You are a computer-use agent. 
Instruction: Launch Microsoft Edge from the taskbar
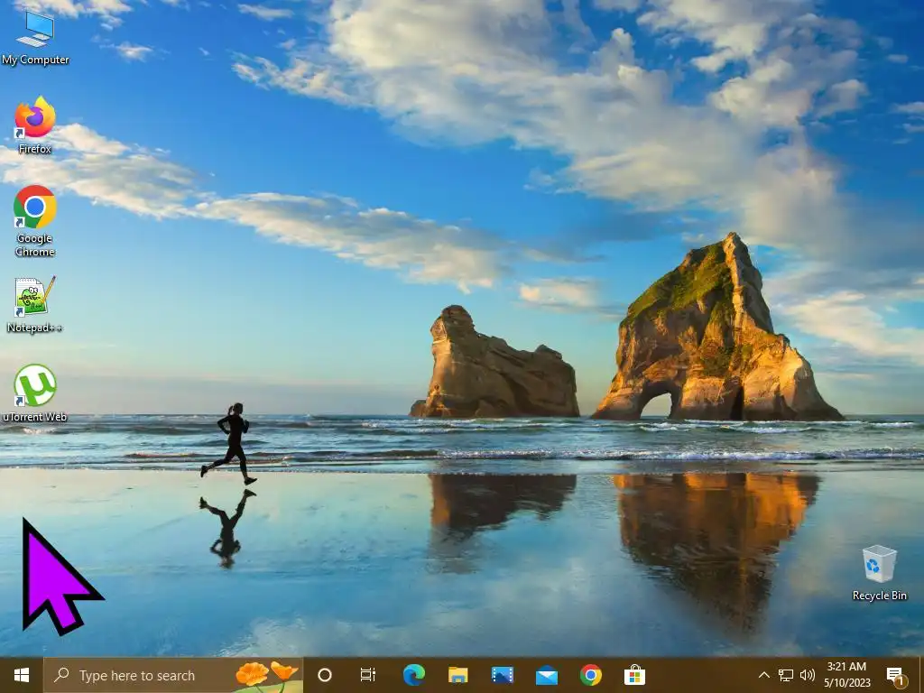pyautogui.click(x=413, y=675)
